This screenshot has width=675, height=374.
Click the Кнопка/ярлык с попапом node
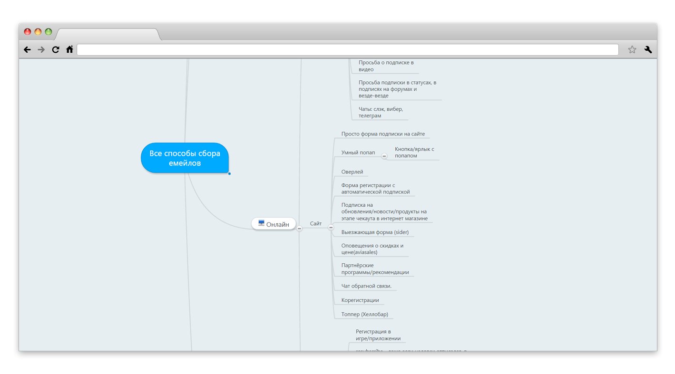(414, 153)
